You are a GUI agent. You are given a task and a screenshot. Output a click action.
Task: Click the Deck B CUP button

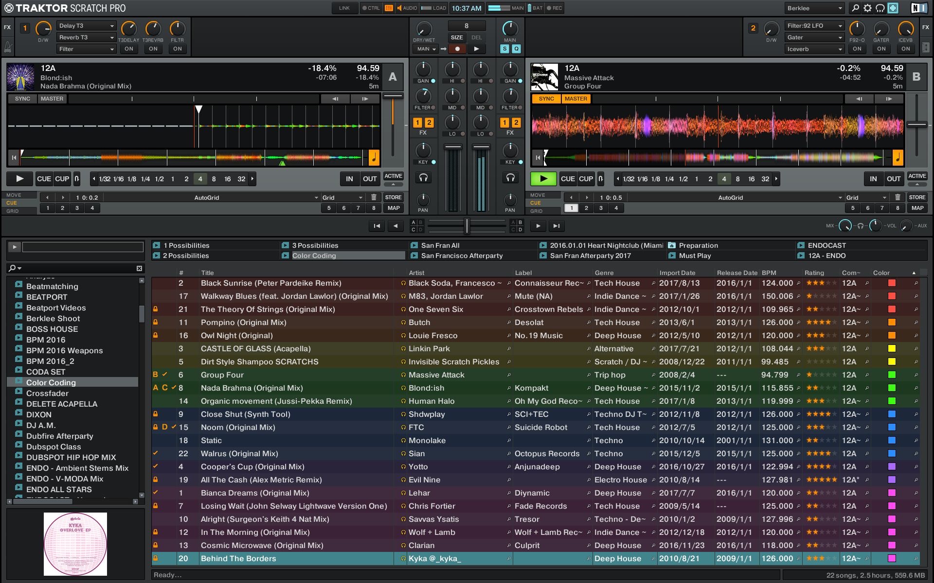point(586,179)
